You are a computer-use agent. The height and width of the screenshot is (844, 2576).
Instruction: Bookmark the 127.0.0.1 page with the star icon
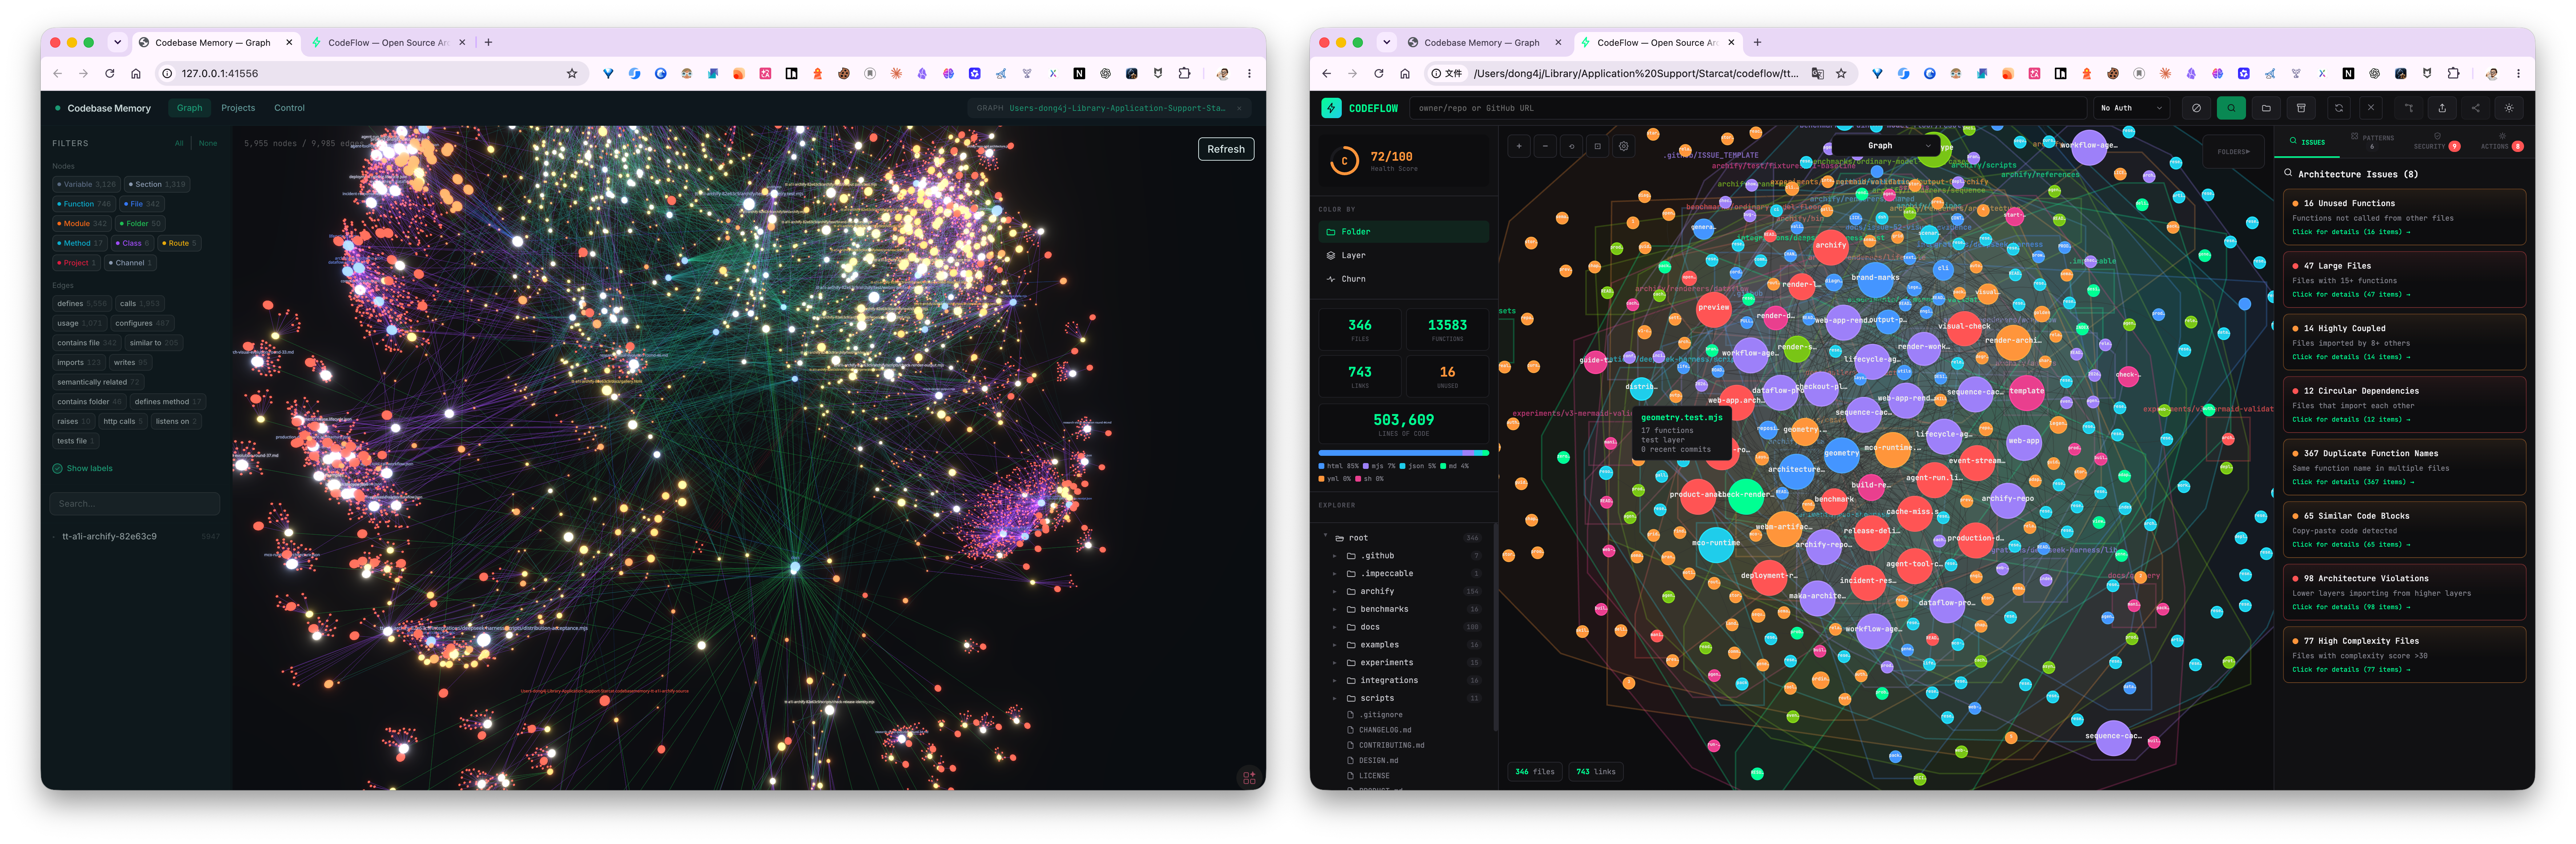(572, 73)
